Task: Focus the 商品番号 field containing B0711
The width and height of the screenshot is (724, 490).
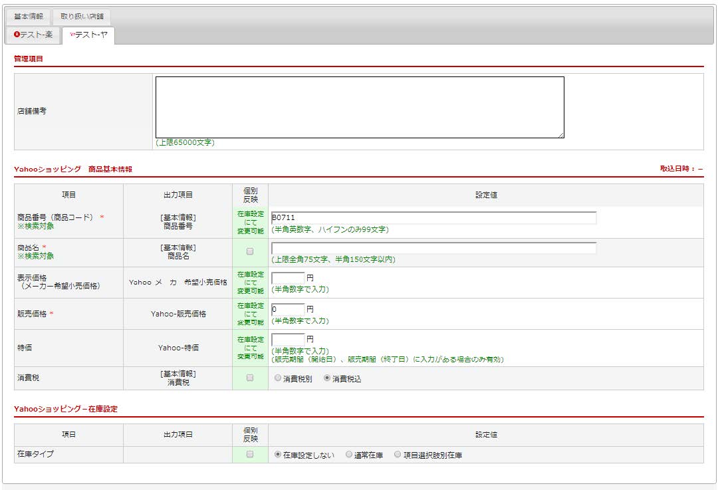Action: tap(433, 218)
